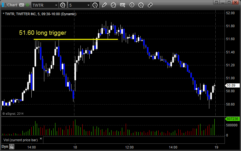This screenshot has width=241, height=151.
Task: Click the link windows chain icon
Action: click(150, 5)
